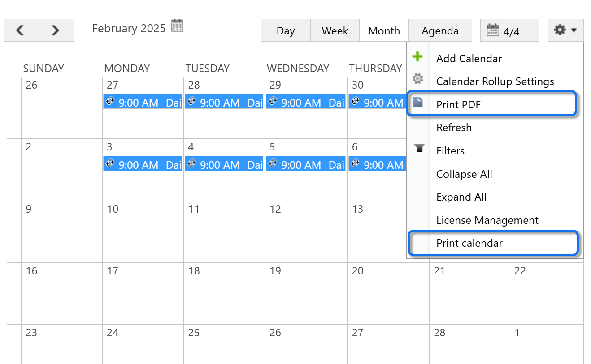Click the Calendar Rollup Settings gear icon
The height and width of the screenshot is (364, 591).
(x=417, y=79)
